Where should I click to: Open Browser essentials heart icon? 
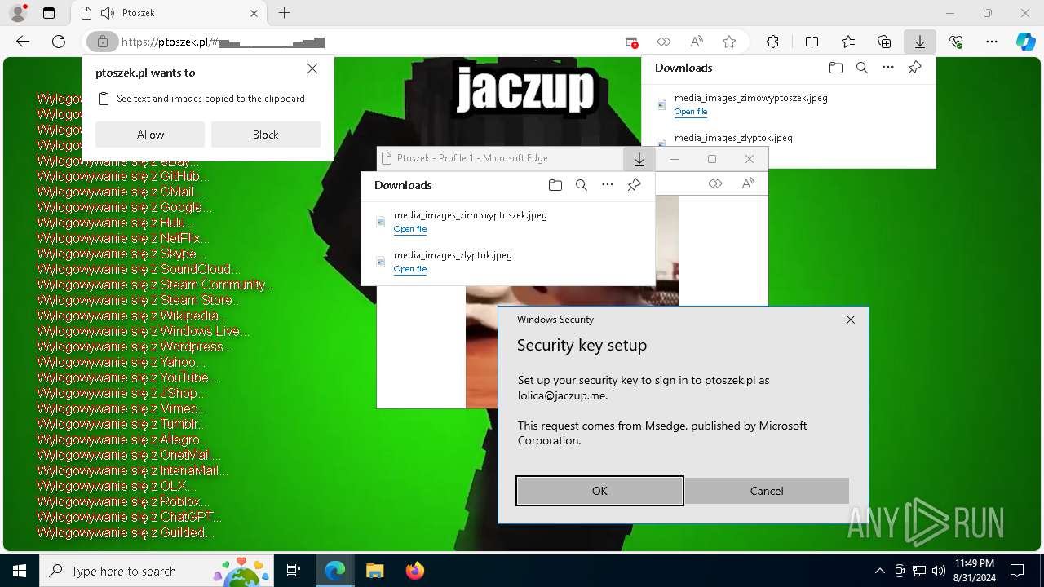click(x=956, y=42)
